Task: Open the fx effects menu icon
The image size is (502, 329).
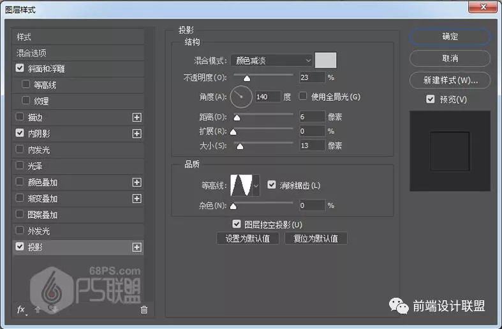Action: (x=21, y=309)
